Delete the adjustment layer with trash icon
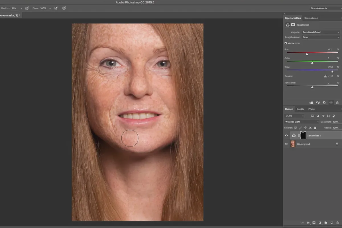Viewport: 342px width, 228px height. (x=337, y=103)
